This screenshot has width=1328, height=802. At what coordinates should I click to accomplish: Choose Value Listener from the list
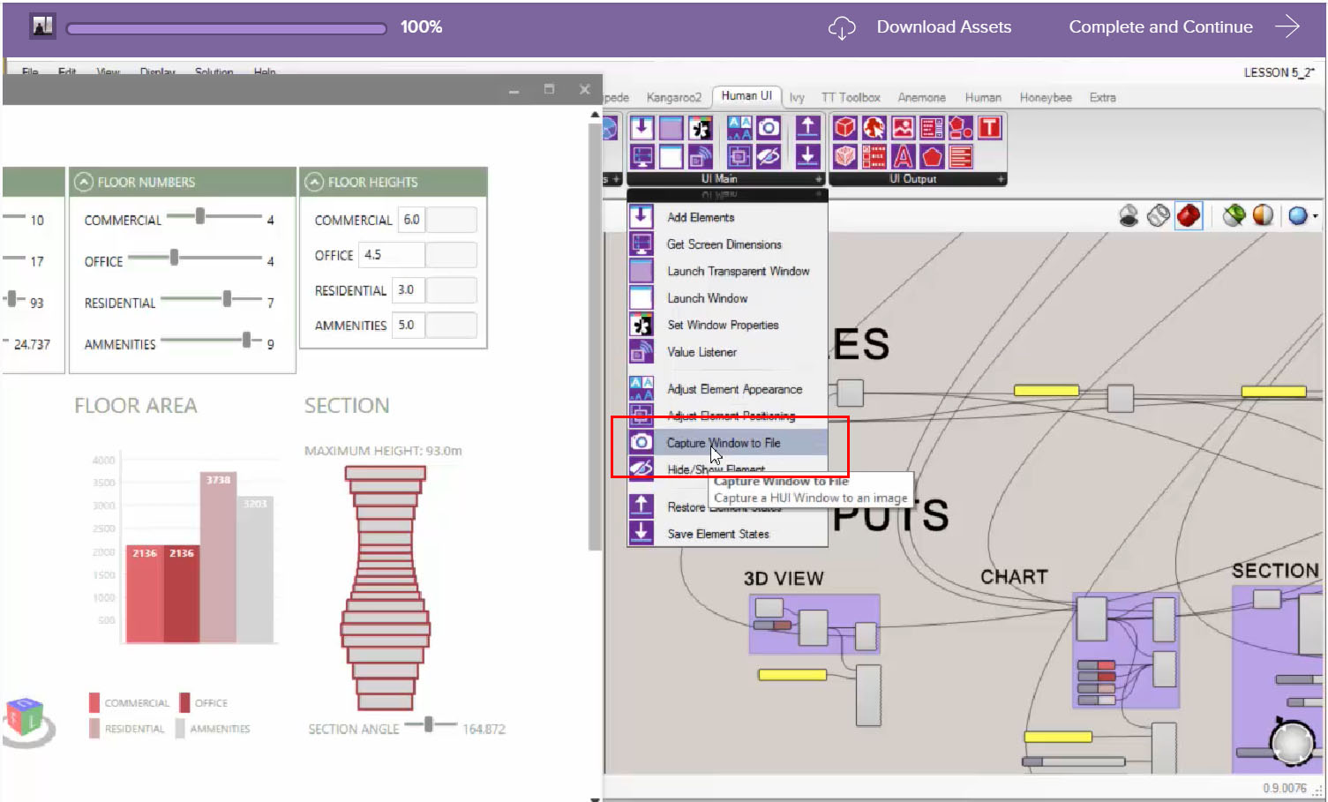tap(728, 352)
